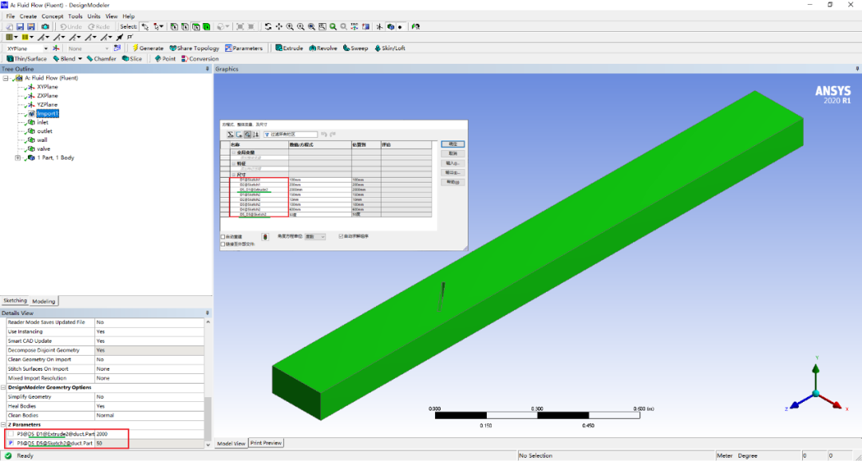Open the Parameters button

pyautogui.click(x=244, y=49)
